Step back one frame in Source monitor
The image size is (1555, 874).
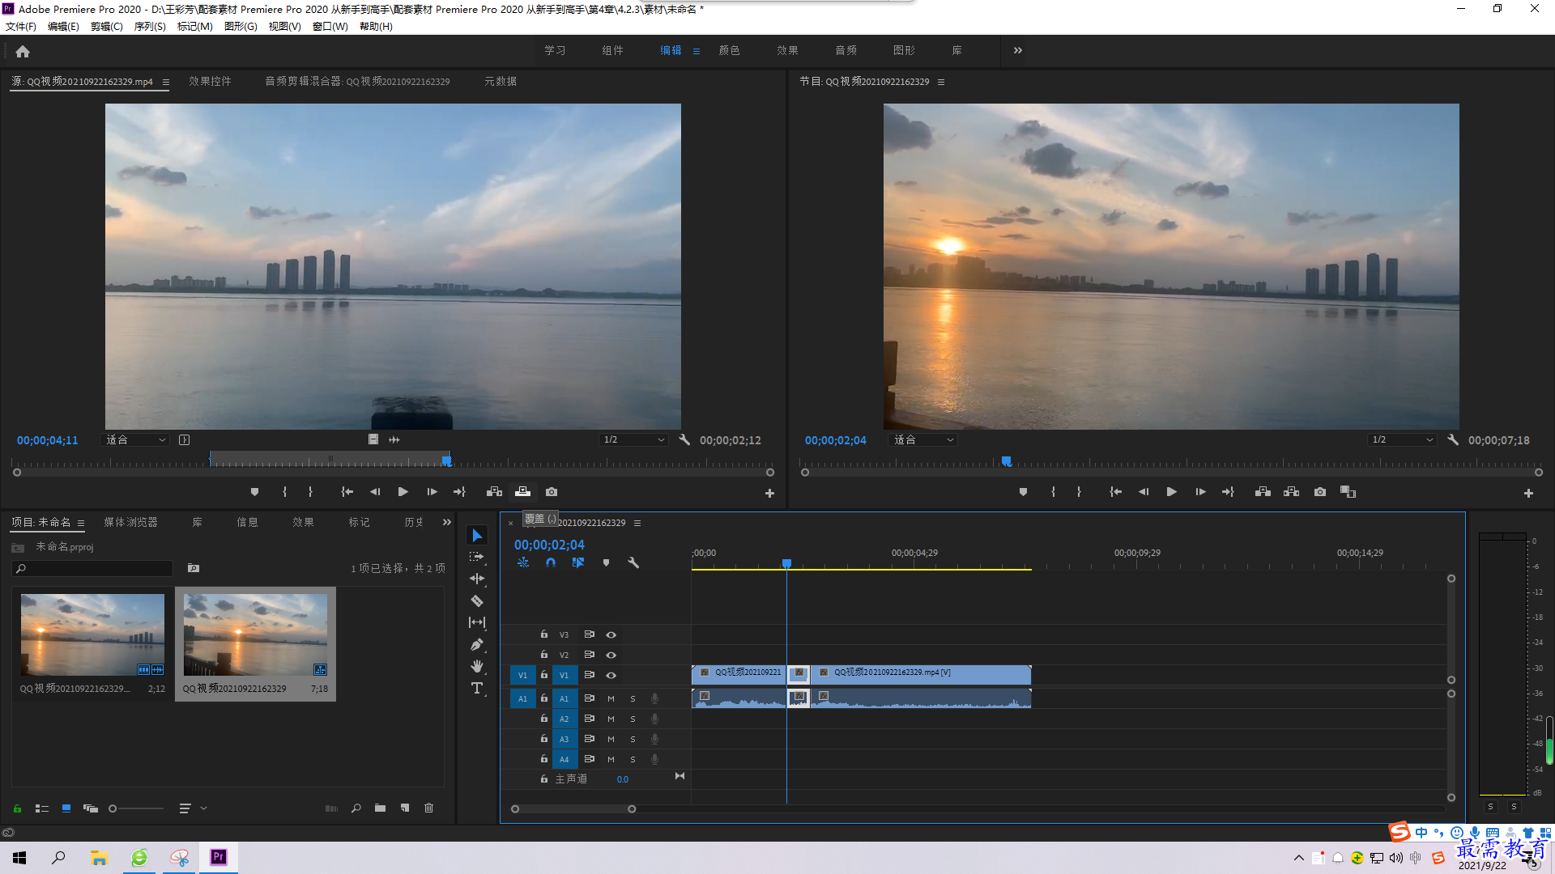pos(375,492)
